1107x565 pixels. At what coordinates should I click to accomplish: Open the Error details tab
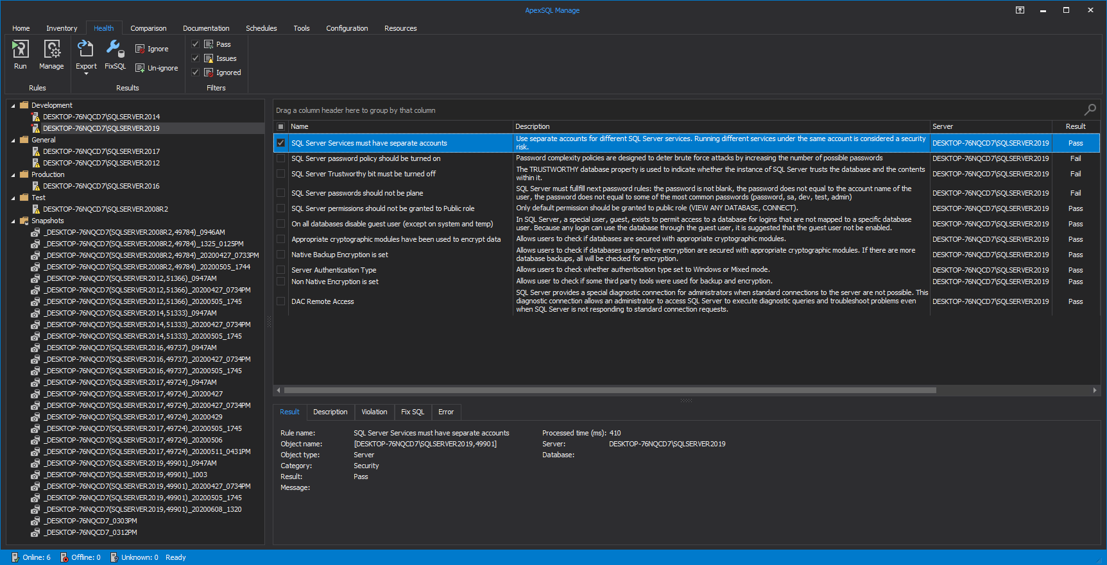(x=446, y=412)
